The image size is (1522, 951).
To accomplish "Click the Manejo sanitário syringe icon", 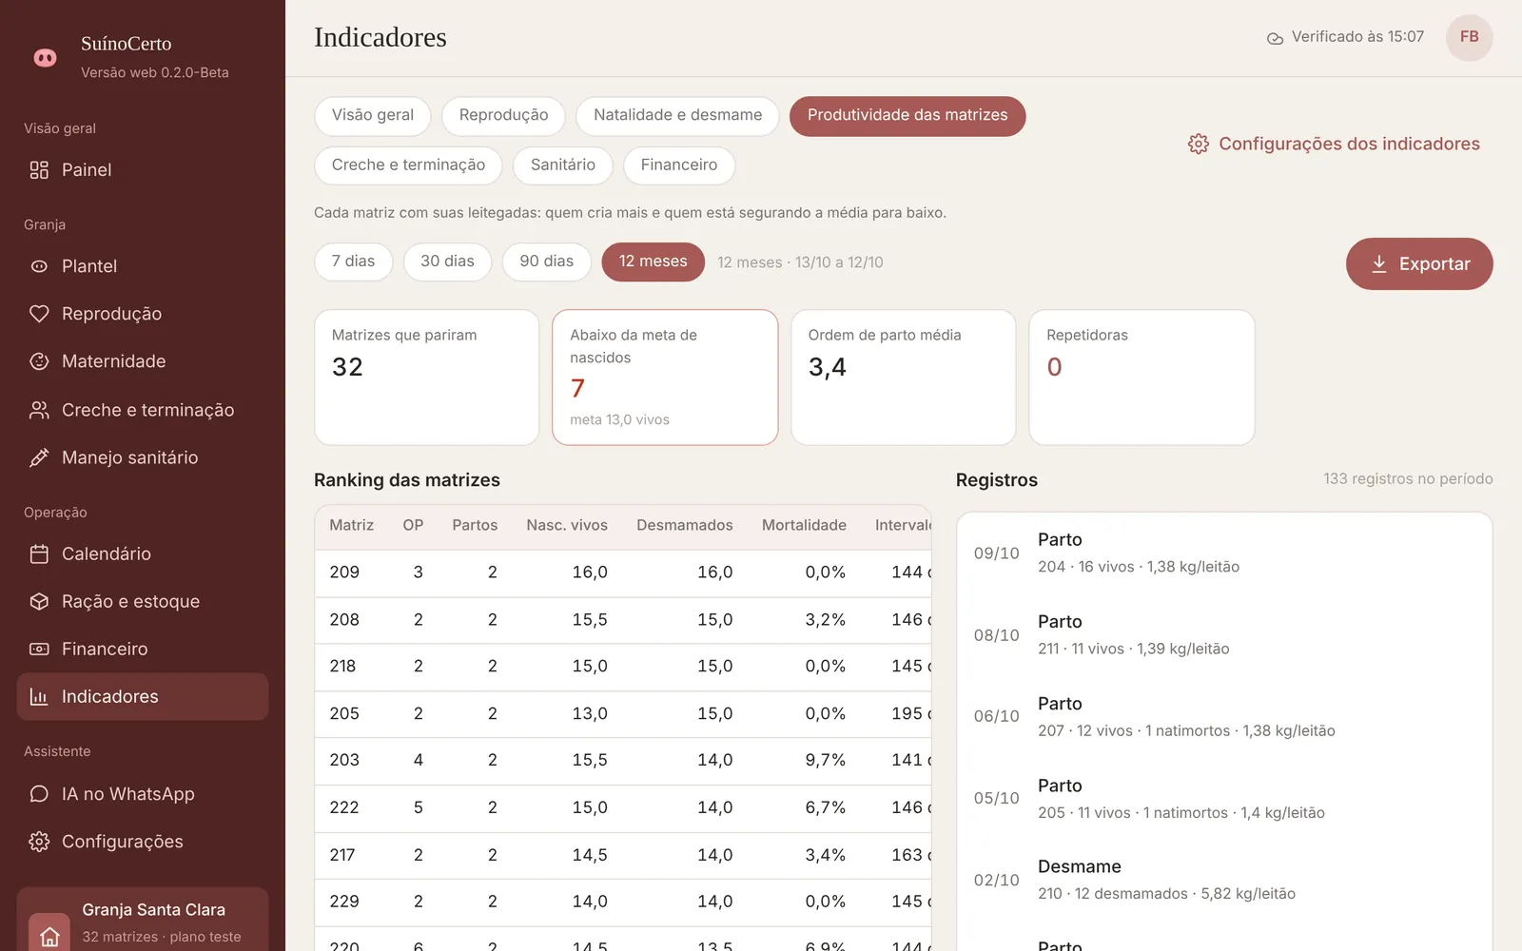I will click(39, 457).
